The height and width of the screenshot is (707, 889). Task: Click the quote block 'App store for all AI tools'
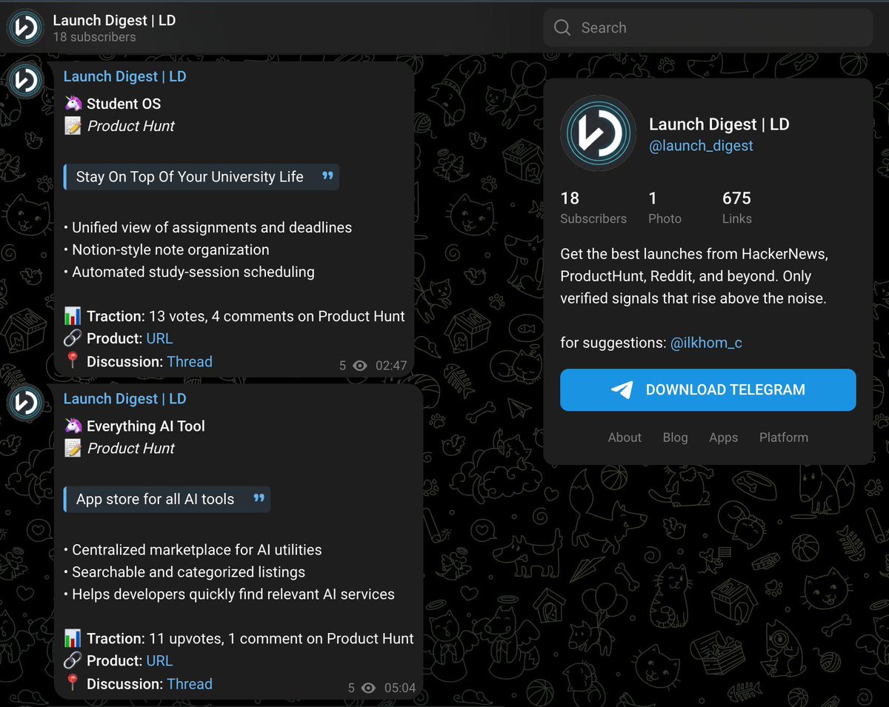pyautogui.click(x=167, y=499)
